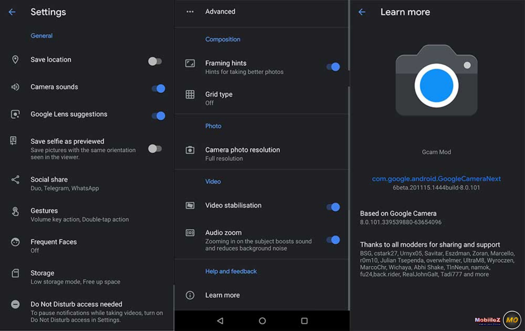Tap the Video section header
Image resolution: width=525 pixels, height=331 pixels.
point(213,181)
